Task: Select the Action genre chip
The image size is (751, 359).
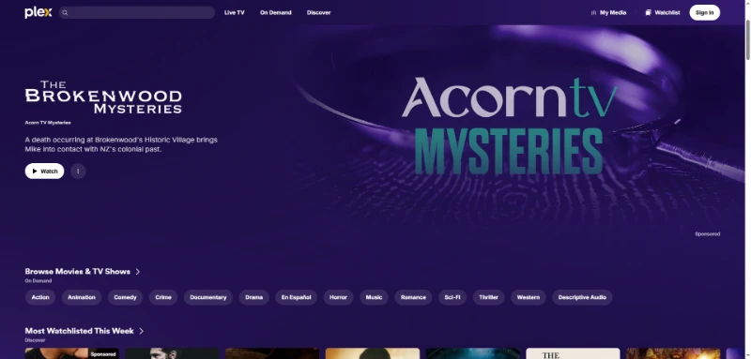Action: (40, 297)
